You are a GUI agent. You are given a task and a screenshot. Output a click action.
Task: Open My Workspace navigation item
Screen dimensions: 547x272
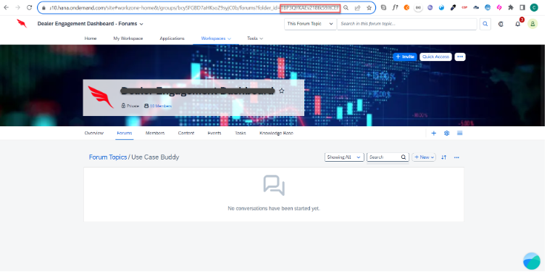(x=128, y=38)
